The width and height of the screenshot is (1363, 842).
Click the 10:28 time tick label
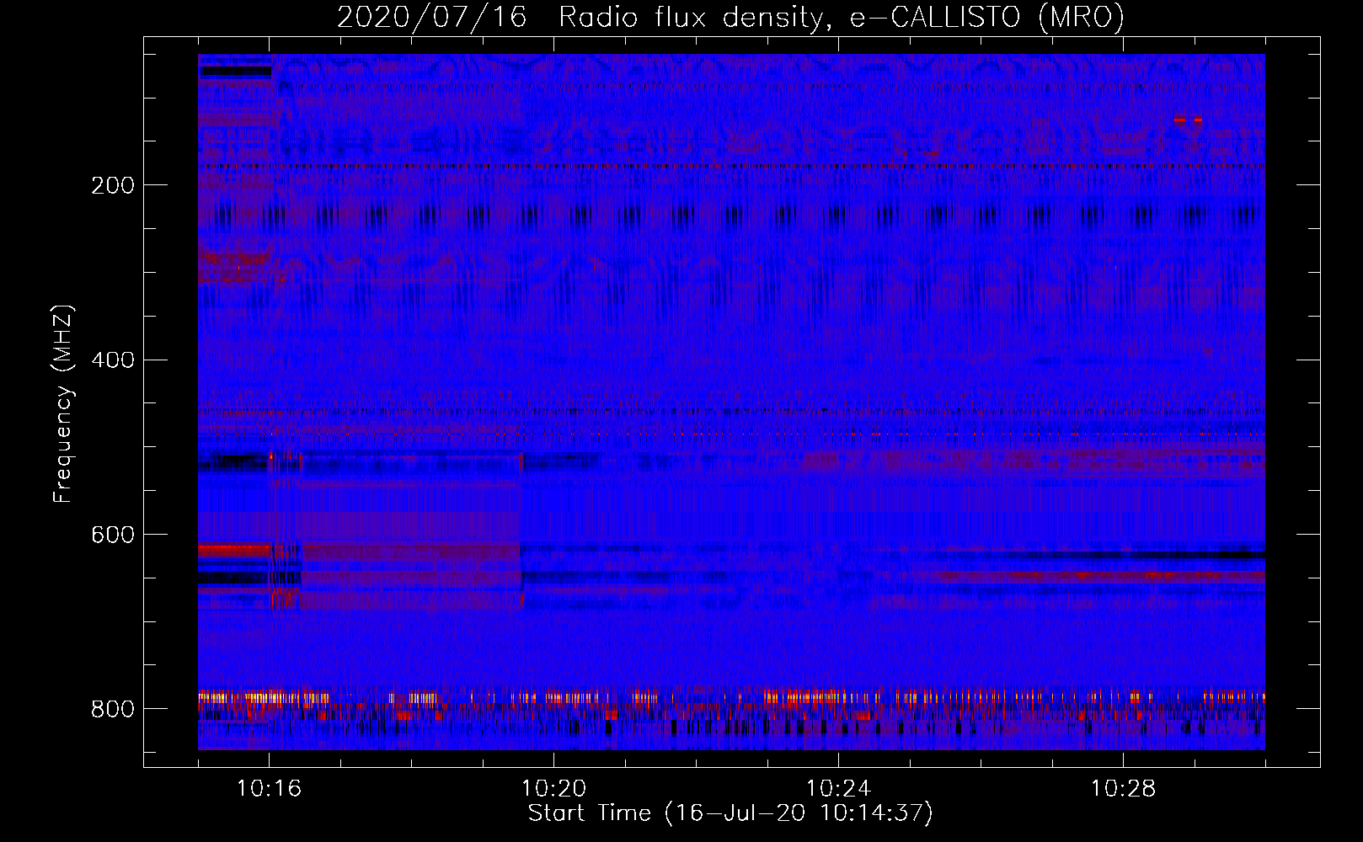pyautogui.click(x=1123, y=789)
